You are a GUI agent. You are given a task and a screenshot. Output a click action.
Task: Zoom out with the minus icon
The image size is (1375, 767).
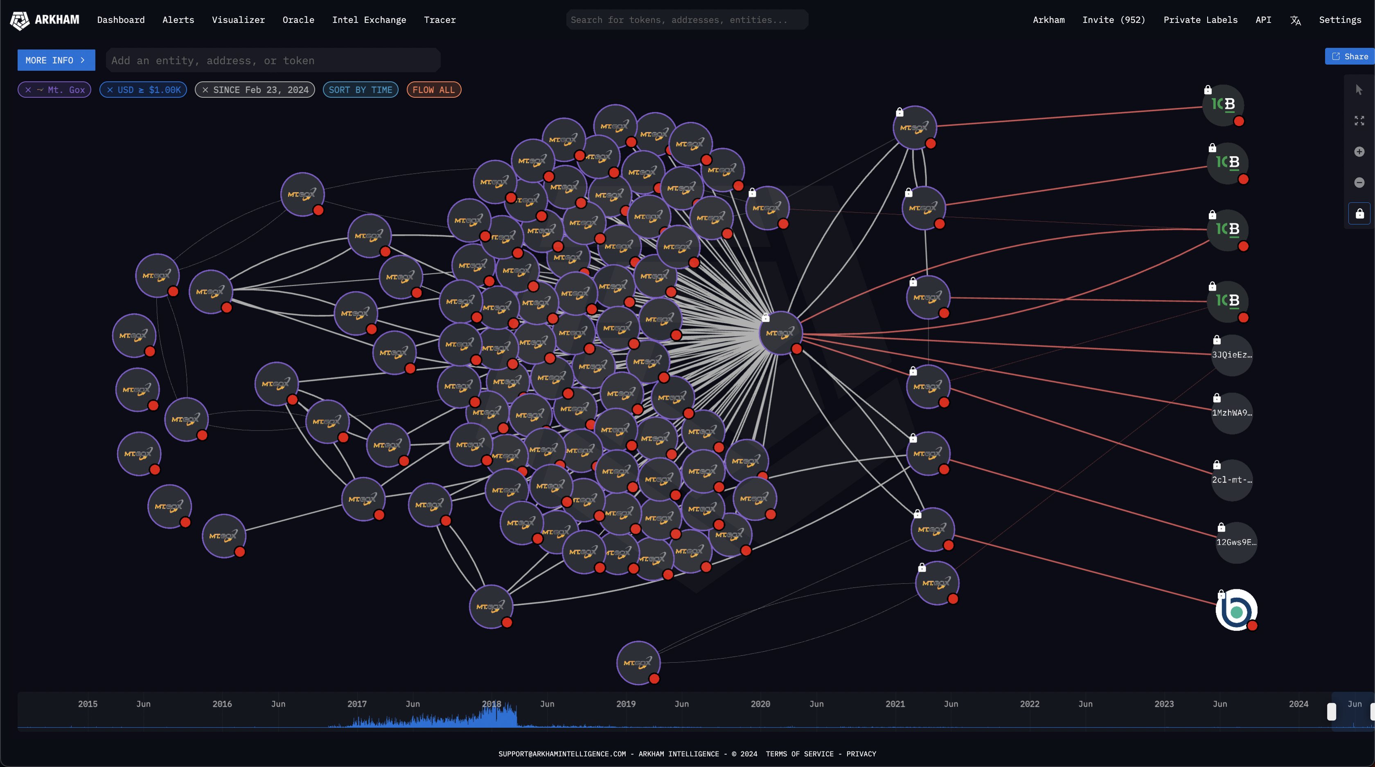[1359, 183]
